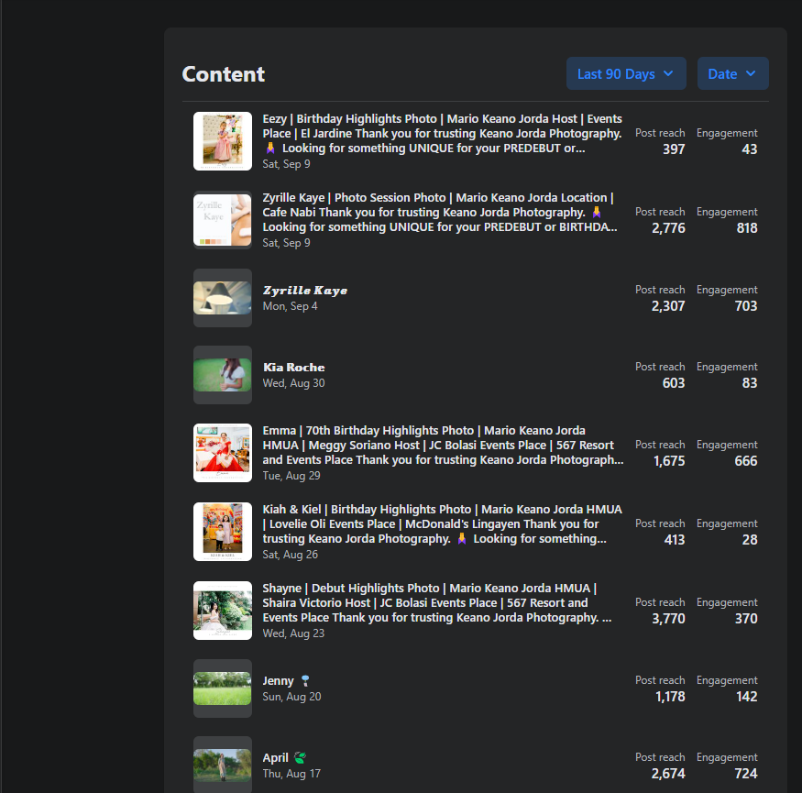Click the Jenny post thumbnail

pyautogui.click(x=223, y=688)
